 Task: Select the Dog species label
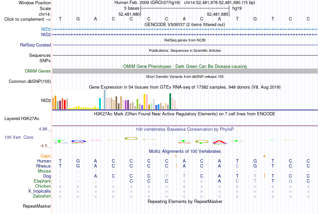[x=47, y=176]
